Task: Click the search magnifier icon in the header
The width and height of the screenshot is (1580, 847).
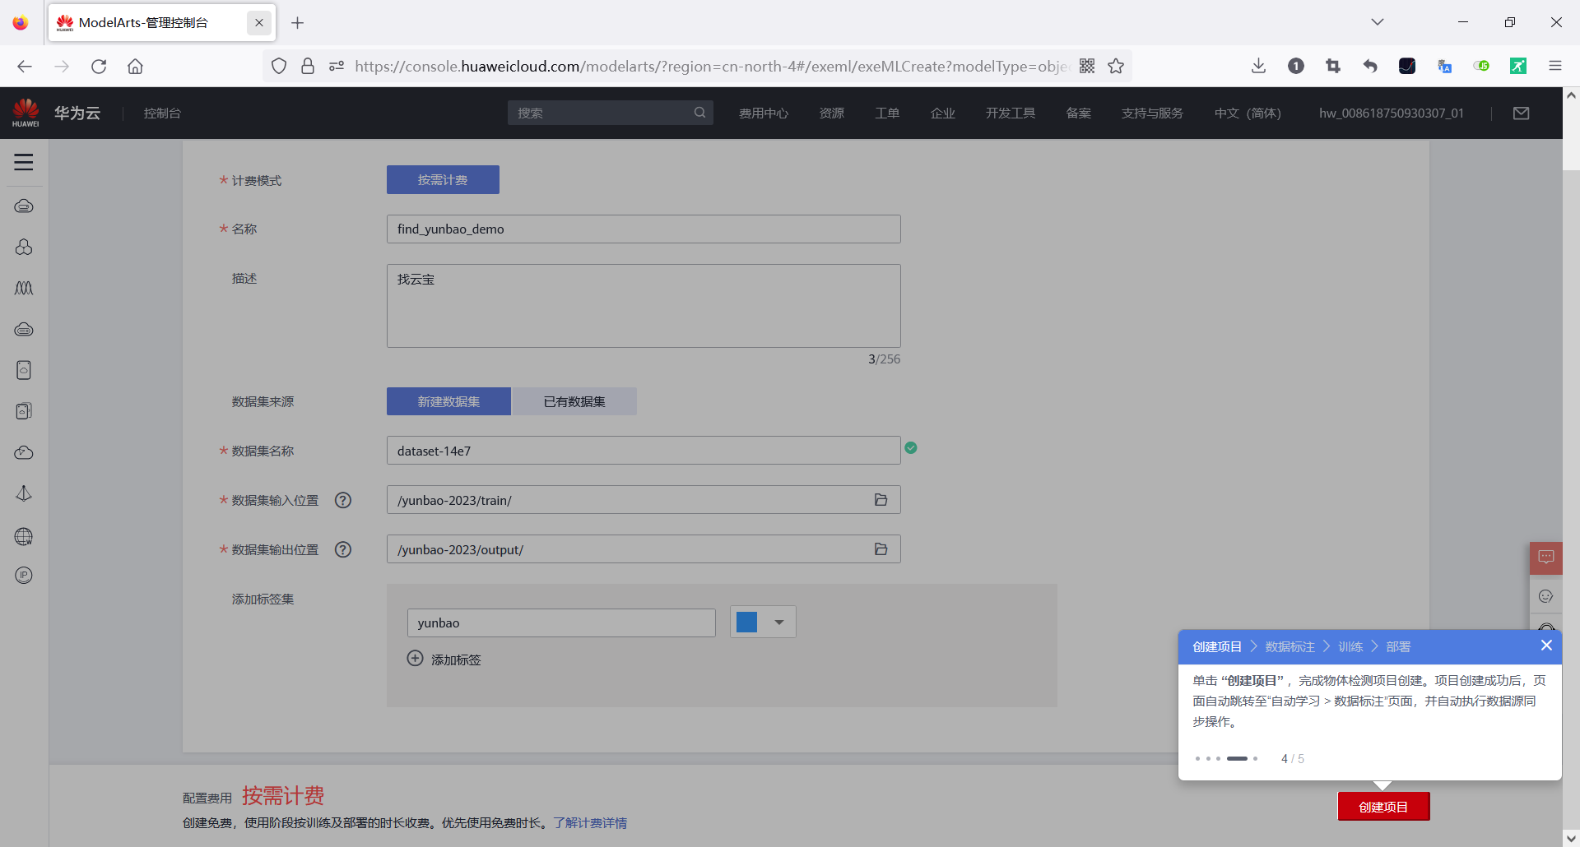Action: [699, 113]
